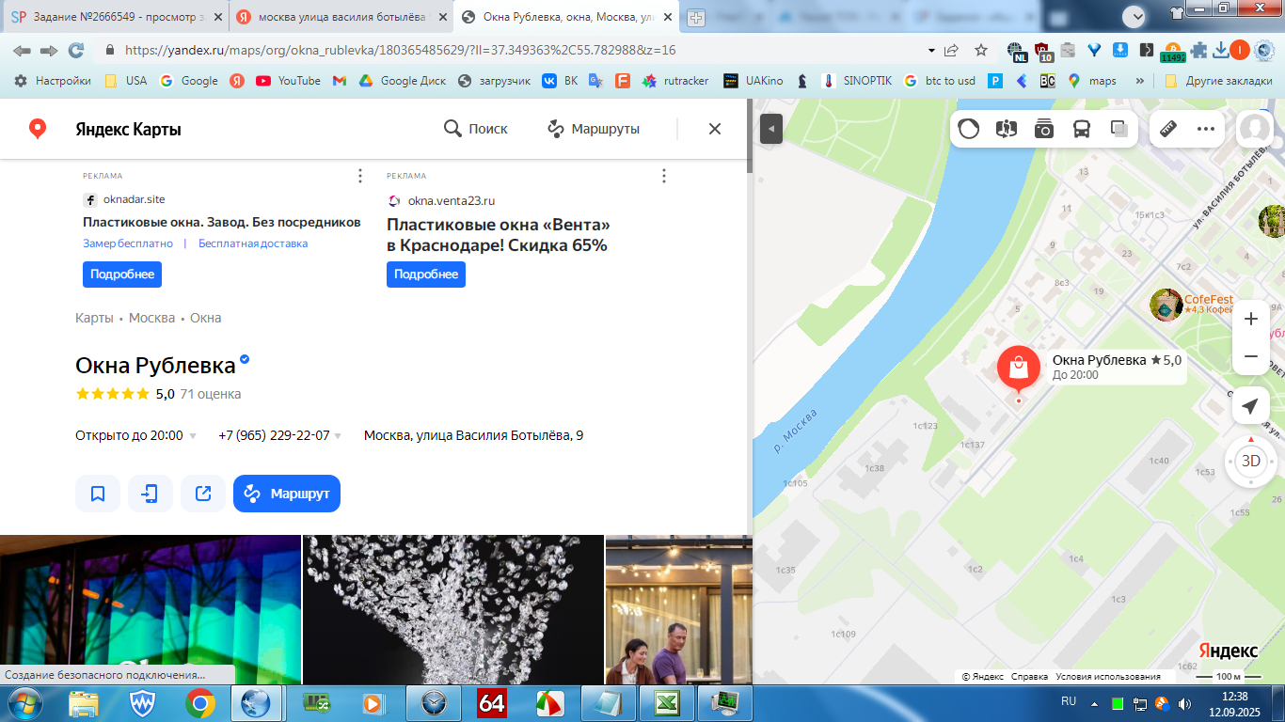The width and height of the screenshot is (1285, 722).
Task: Collapse the side panel with arrow button
Action: (x=771, y=129)
